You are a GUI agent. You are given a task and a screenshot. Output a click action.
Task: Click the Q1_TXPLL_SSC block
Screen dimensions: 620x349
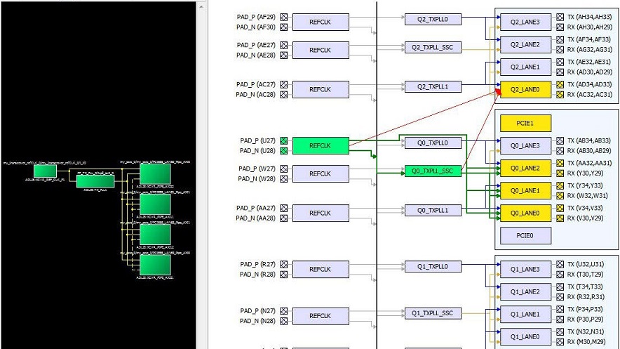coord(433,313)
